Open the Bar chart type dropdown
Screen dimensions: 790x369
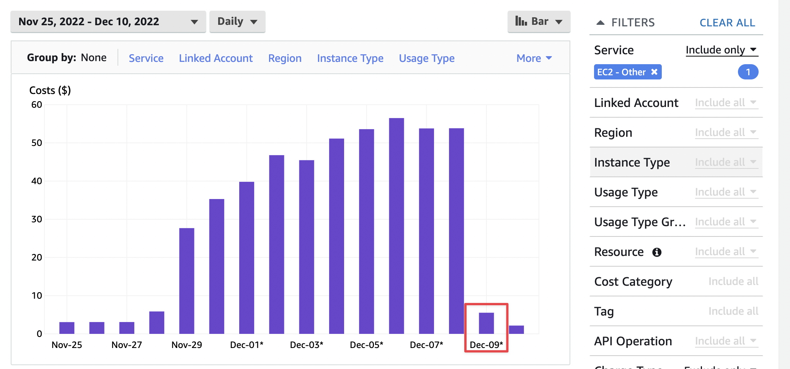tap(559, 21)
